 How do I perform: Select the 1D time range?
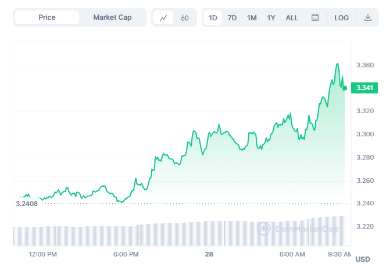[213, 17]
